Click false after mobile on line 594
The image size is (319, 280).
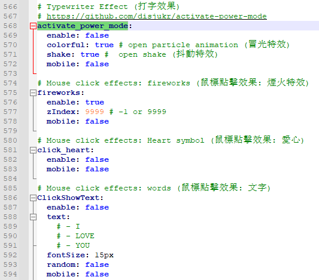coord(97,274)
